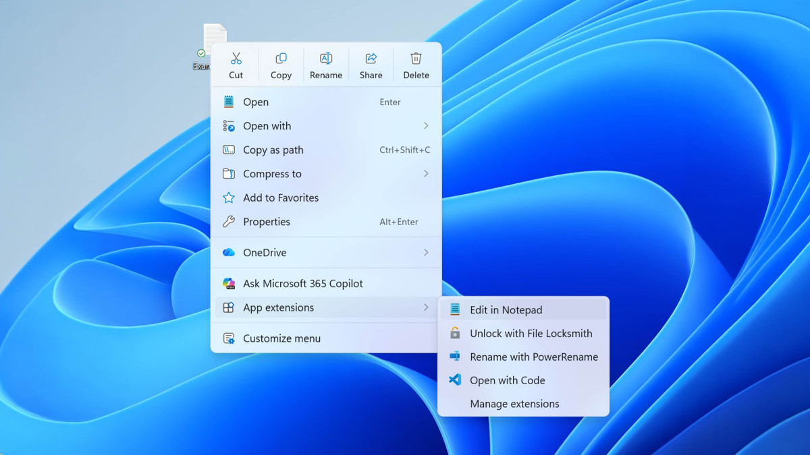The image size is (810, 455).
Task: Open the Customize menu entry
Action: [326, 338]
